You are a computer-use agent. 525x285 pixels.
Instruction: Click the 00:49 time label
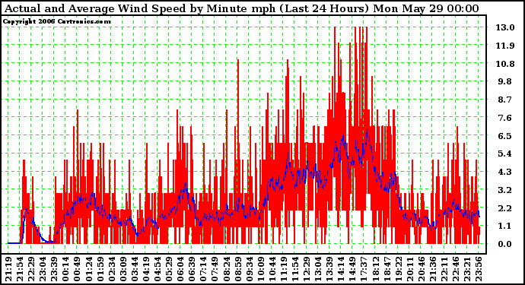click(x=78, y=269)
